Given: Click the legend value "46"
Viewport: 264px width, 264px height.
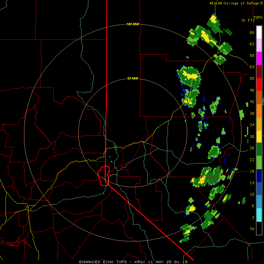Looking at the screenshot, I should point(252,90).
